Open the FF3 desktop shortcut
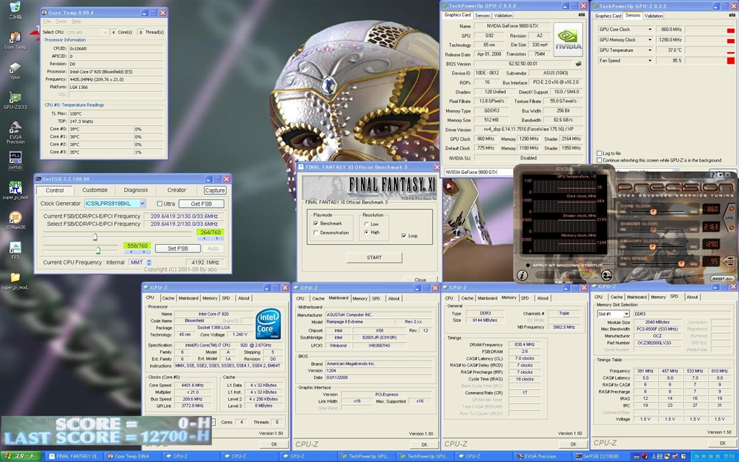 15,248
